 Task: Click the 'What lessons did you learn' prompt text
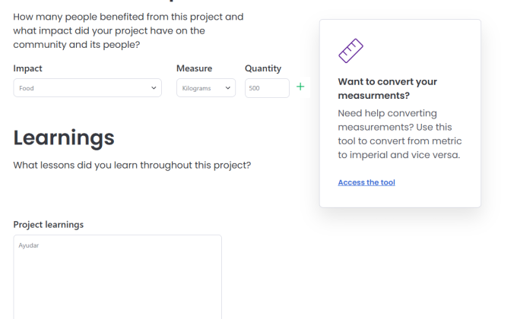pyautogui.click(x=132, y=165)
